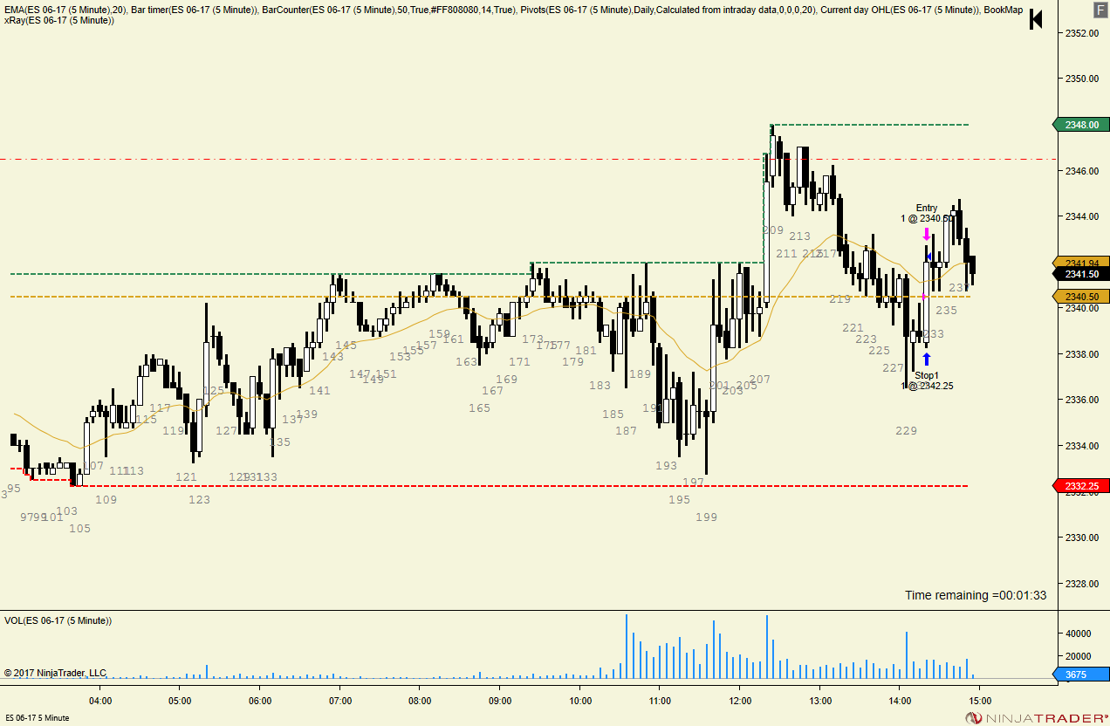Click bar counter number 187
1110x726 pixels.
click(x=627, y=431)
